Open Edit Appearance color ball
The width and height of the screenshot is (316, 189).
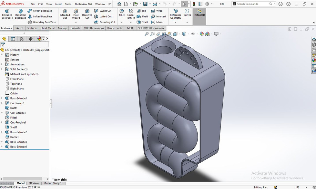(x=202, y=34)
